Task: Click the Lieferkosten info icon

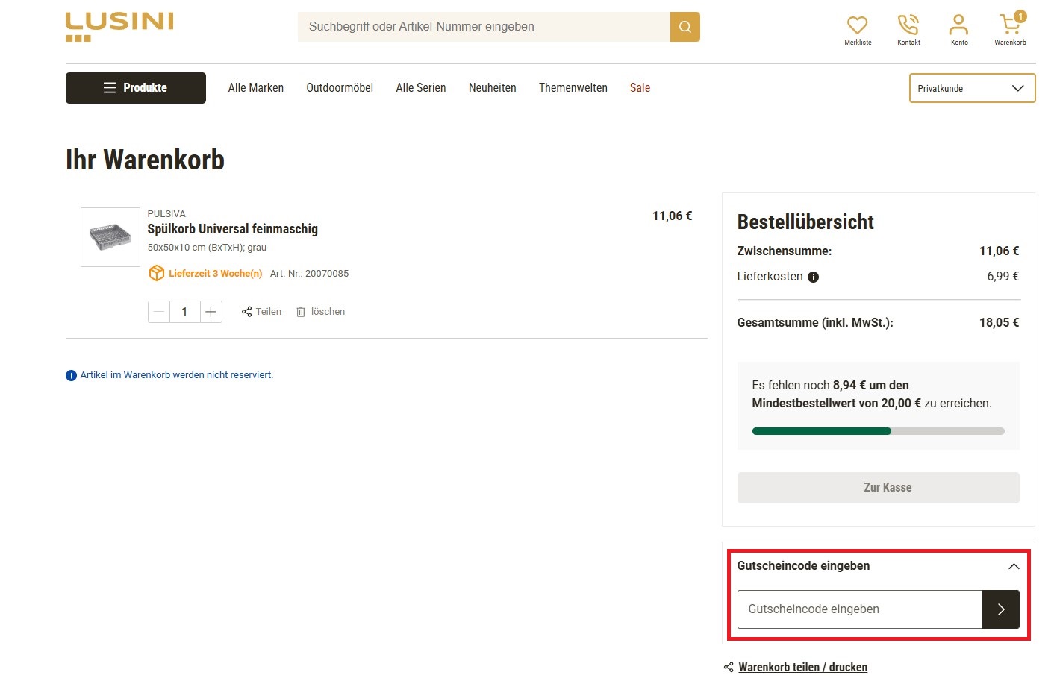Action: 814,277
